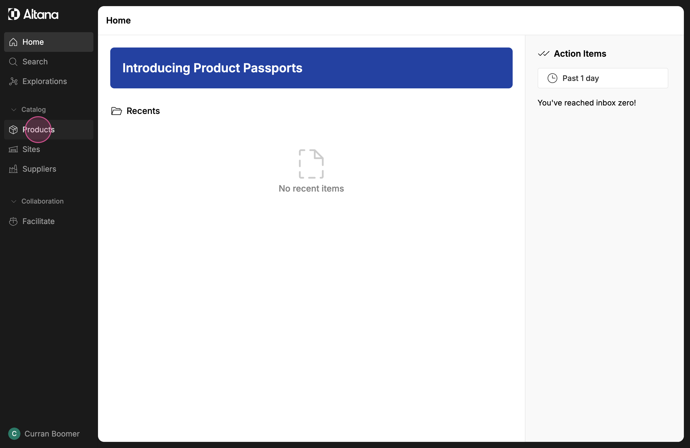Open Introducing Product Passports banner
The height and width of the screenshot is (448, 690).
click(311, 68)
